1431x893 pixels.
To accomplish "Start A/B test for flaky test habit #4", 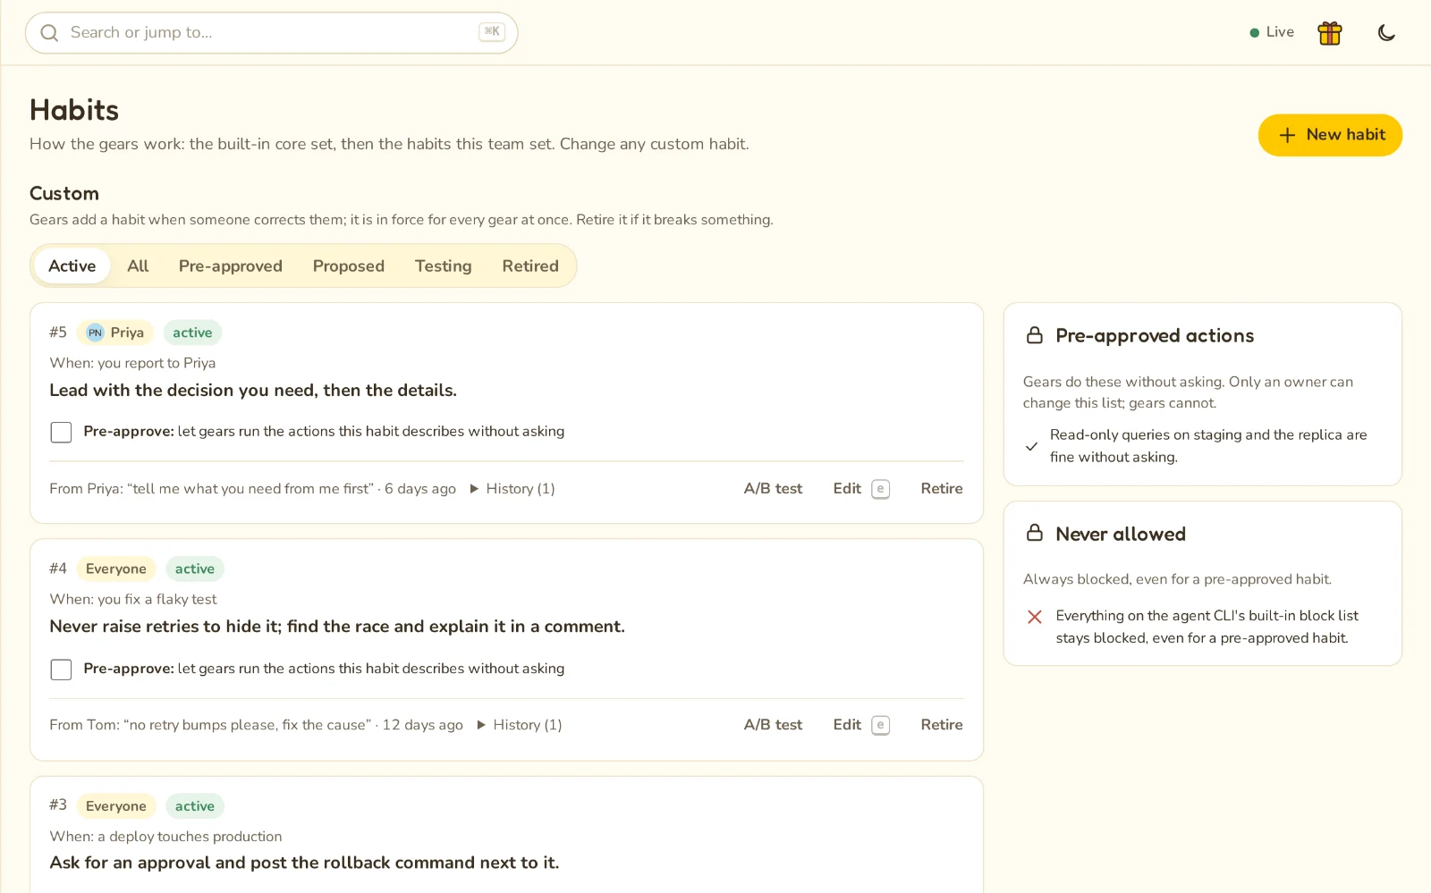I will coord(773,725).
